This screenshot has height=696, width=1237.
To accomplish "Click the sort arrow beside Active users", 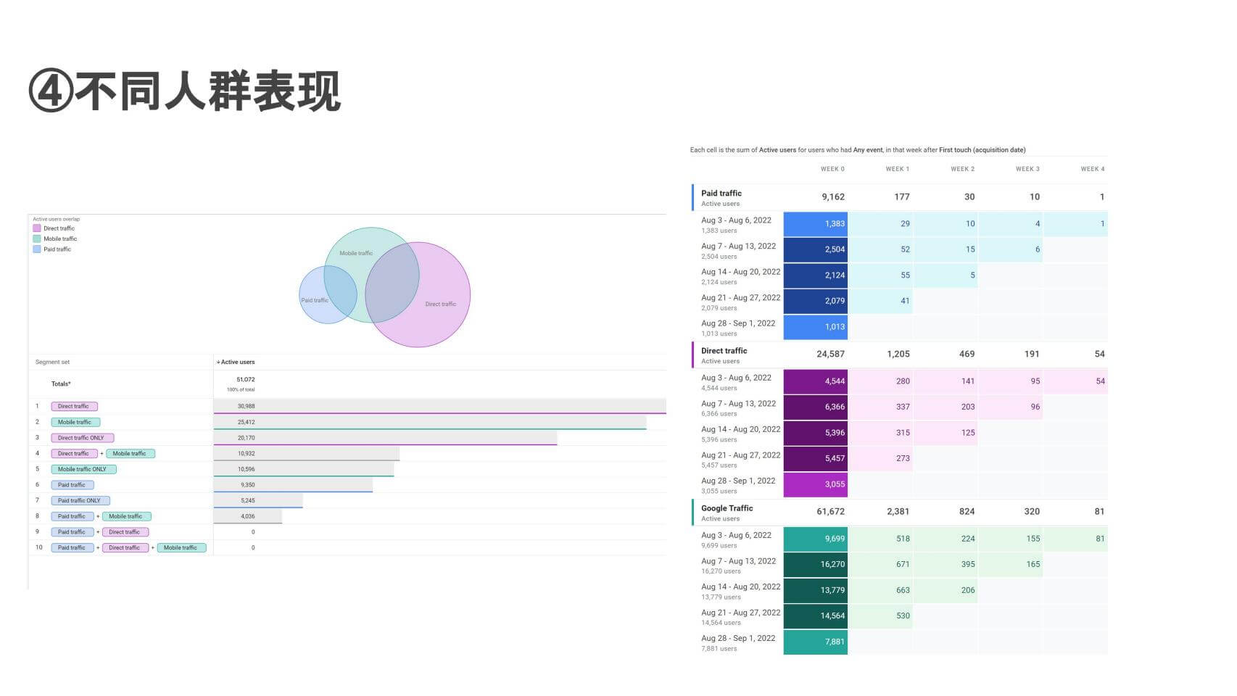I will pos(218,362).
